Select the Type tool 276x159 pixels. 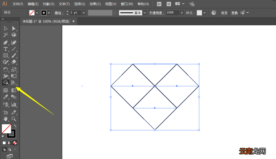pos(6,49)
